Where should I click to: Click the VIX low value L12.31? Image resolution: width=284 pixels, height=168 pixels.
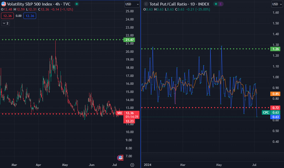31,9
